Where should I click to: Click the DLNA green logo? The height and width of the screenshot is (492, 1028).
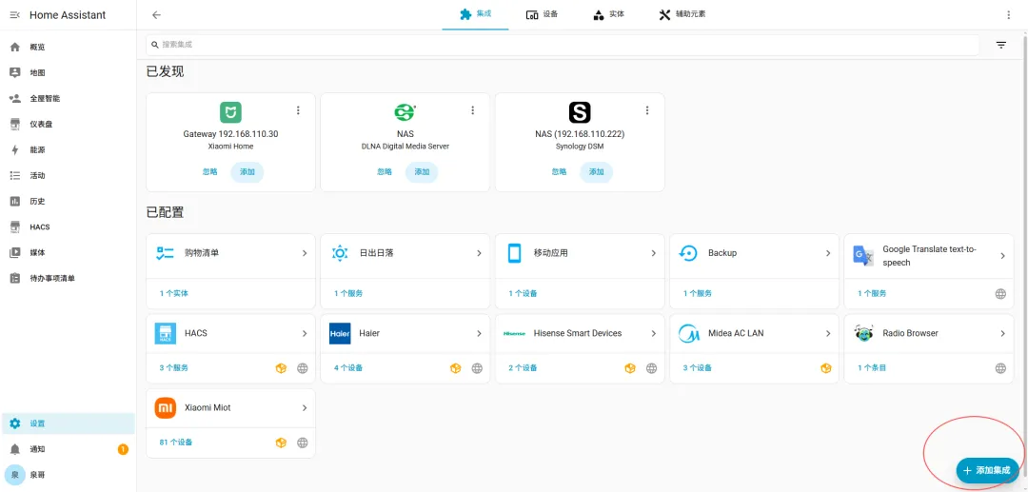pos(405,112)
